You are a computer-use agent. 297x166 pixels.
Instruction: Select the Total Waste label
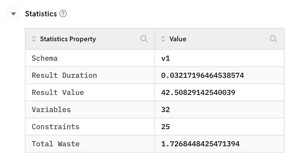[x=56, y=144]
